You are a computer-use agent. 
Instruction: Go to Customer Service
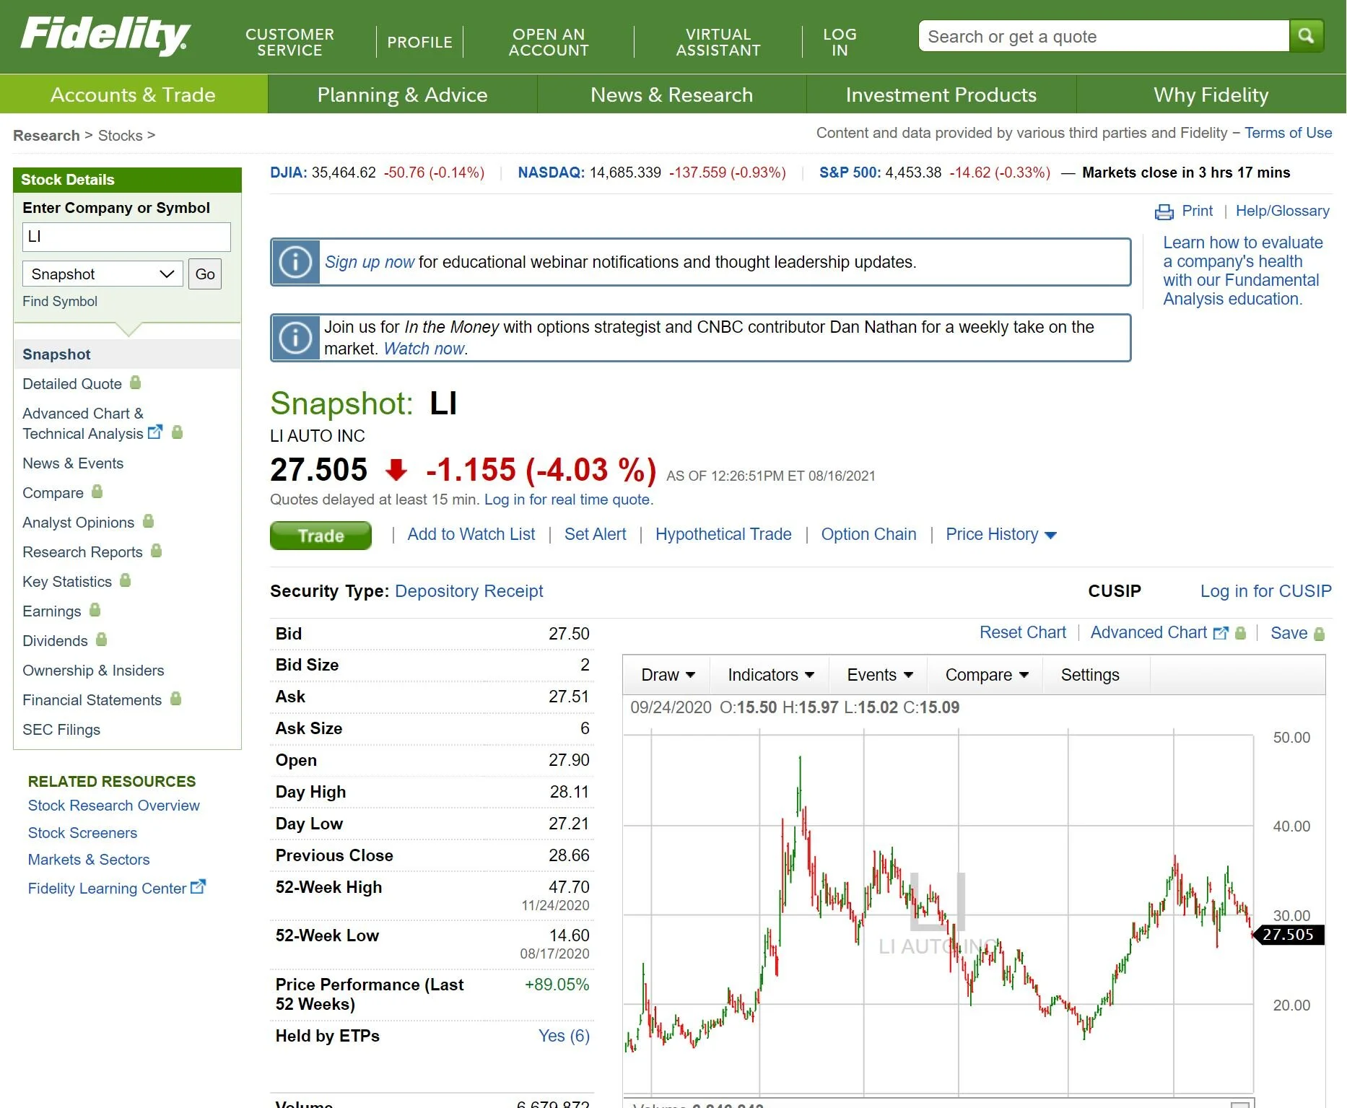coord(289,42)
